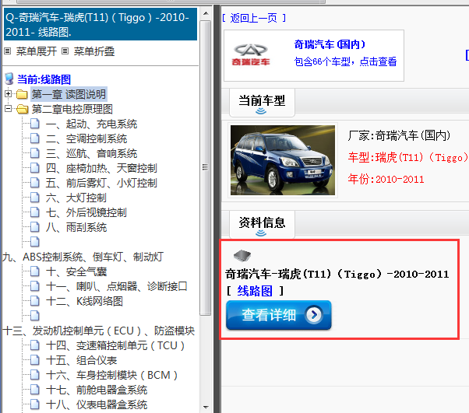Select 十三、发动机控制单元（ECU）、防盗模块 entry
The height and width of the screenshot is (413, 469).
pos(99,331)
